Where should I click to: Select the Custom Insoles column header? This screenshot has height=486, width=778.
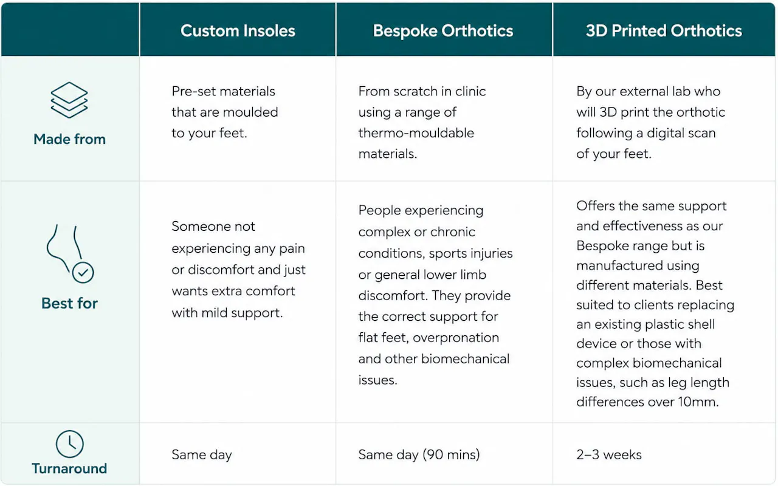(x=238, y=31)
